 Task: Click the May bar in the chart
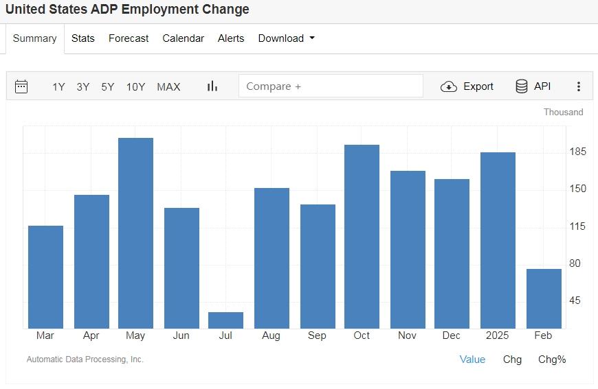pos(135,233)
